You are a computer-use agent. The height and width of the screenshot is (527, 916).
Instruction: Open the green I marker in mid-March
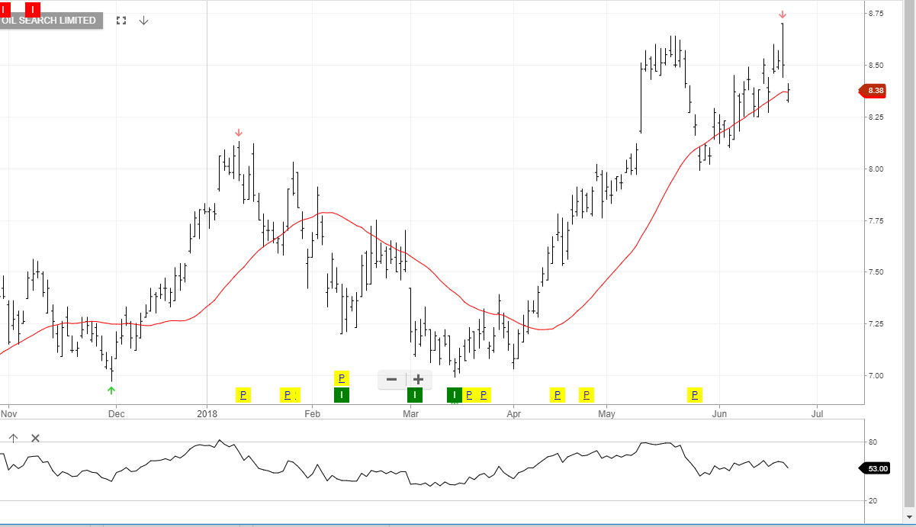pos(454,394)
